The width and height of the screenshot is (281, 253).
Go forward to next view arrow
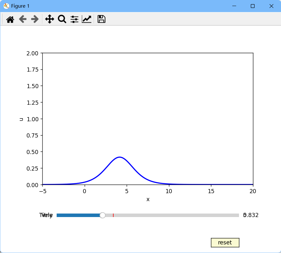pos(35,19)
